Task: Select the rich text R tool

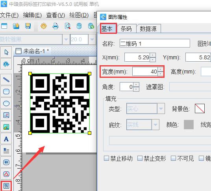Action: click(6, 151)
